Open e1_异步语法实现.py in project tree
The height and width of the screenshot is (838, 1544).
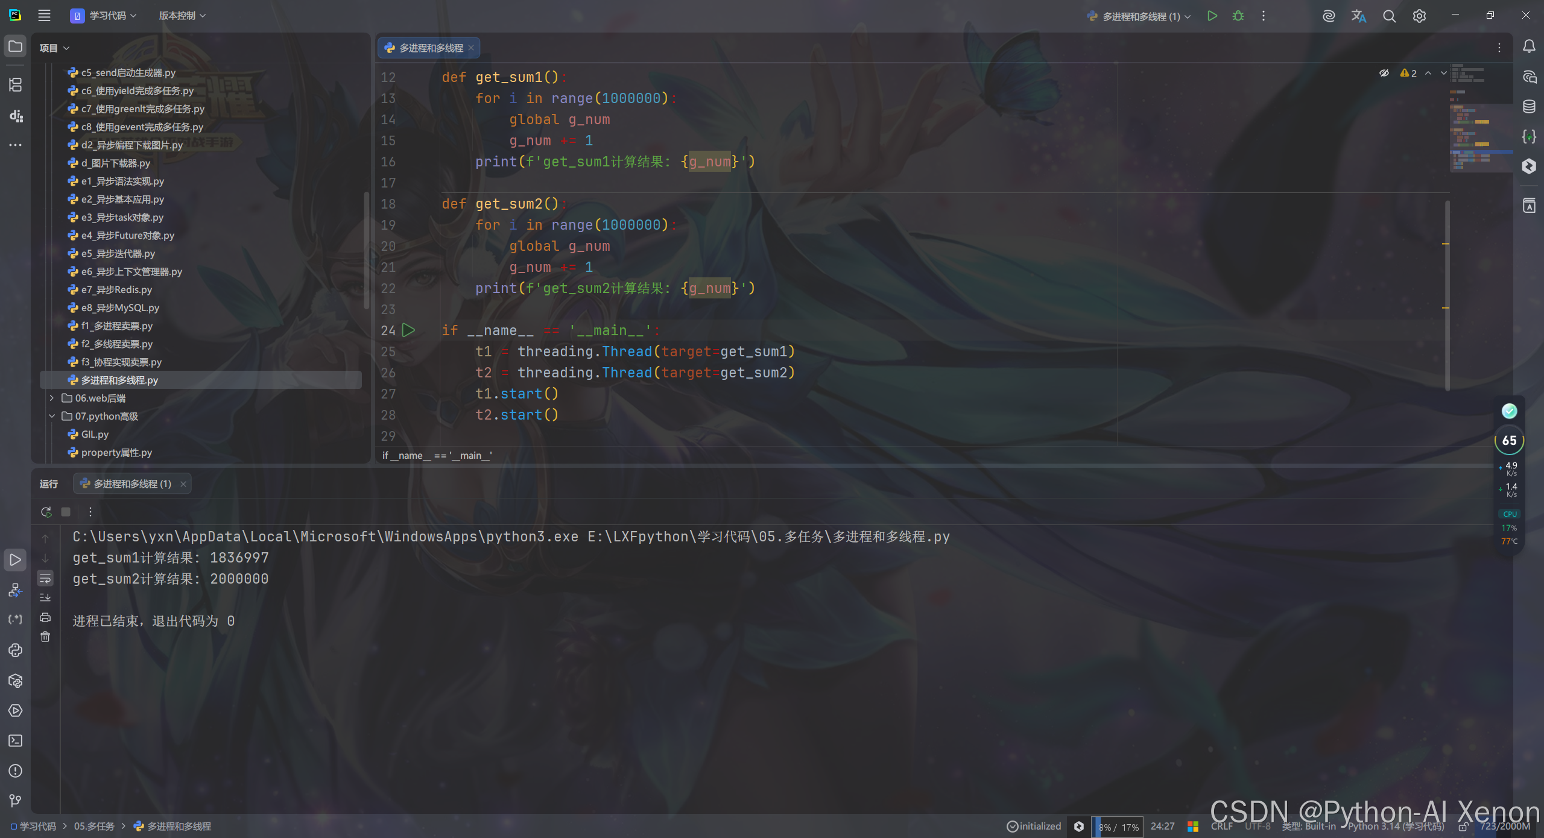[x=122, y=181]
